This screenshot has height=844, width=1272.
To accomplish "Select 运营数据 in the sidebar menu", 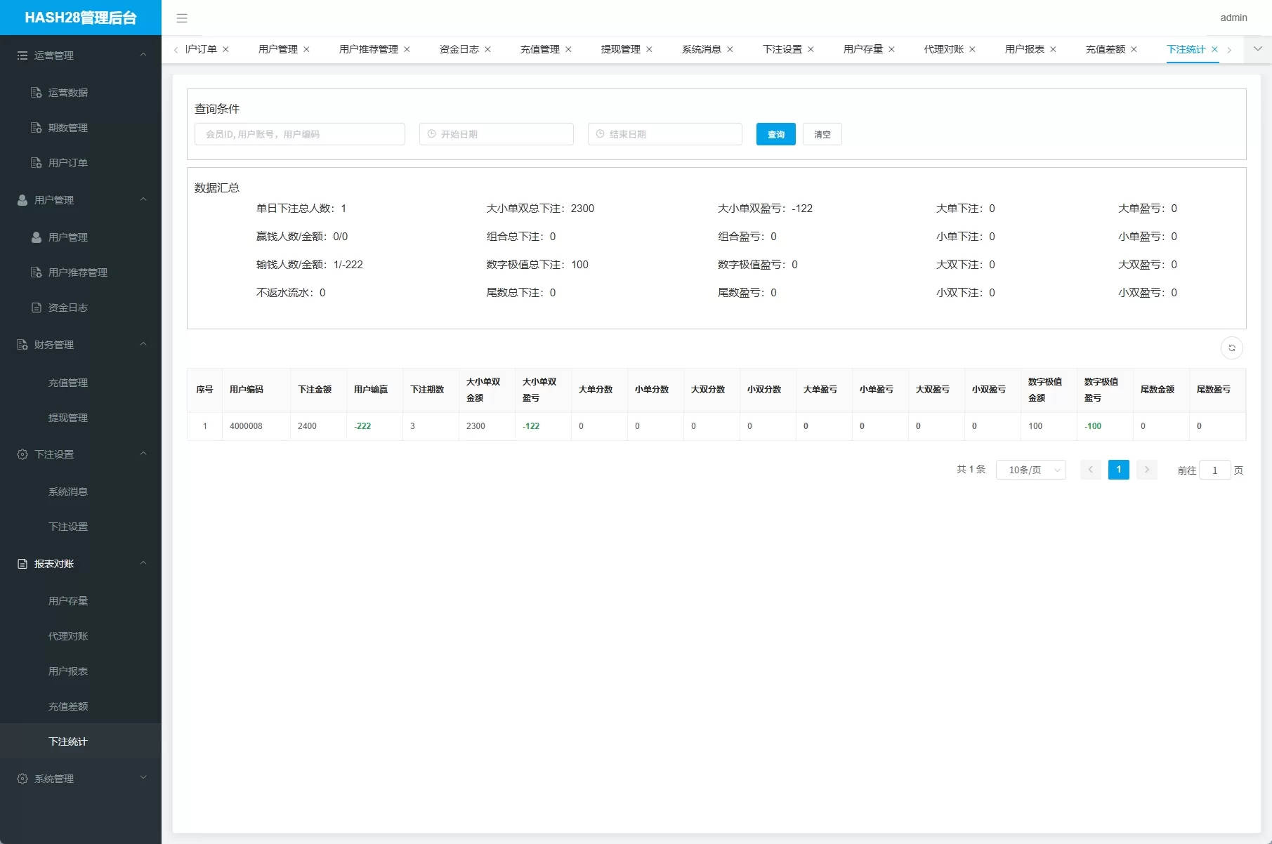I will pos(68,92).
